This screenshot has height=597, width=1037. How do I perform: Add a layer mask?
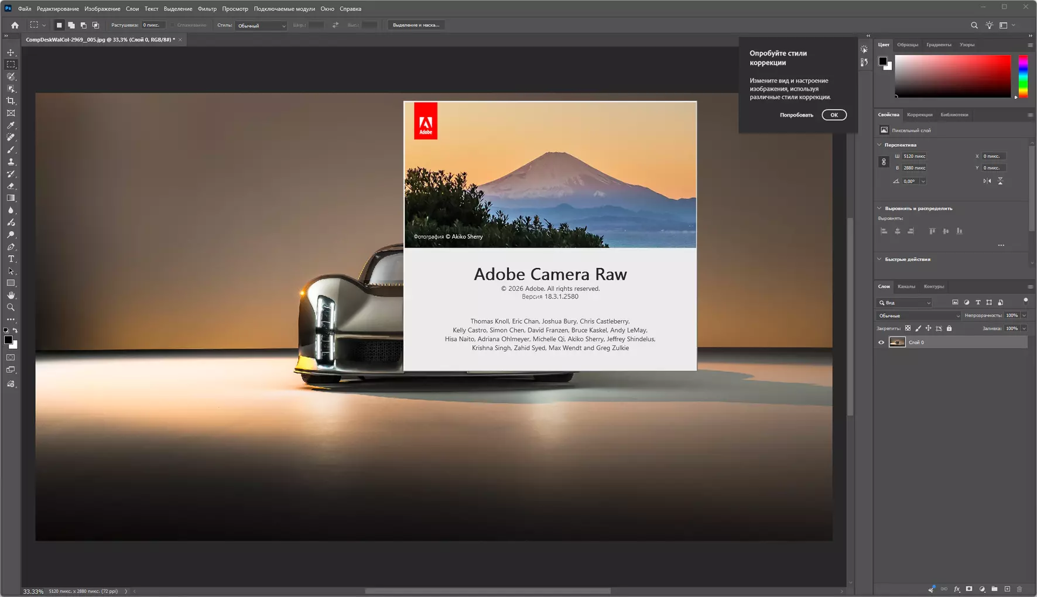(969, 589)
